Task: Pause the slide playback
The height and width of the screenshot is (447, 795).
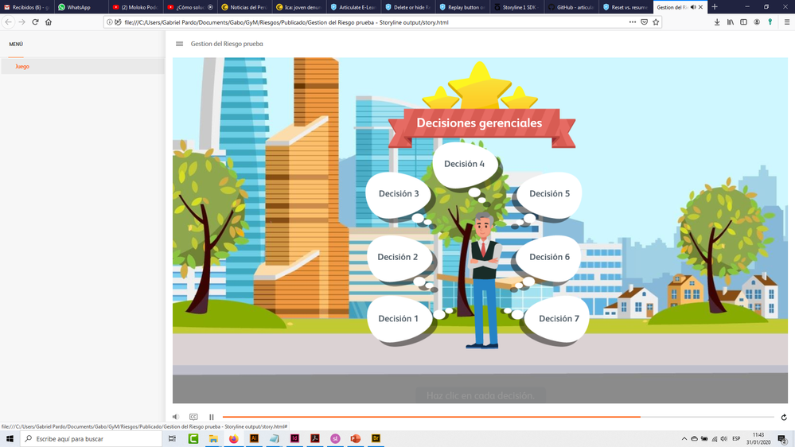Action: [x=212, y=417]
